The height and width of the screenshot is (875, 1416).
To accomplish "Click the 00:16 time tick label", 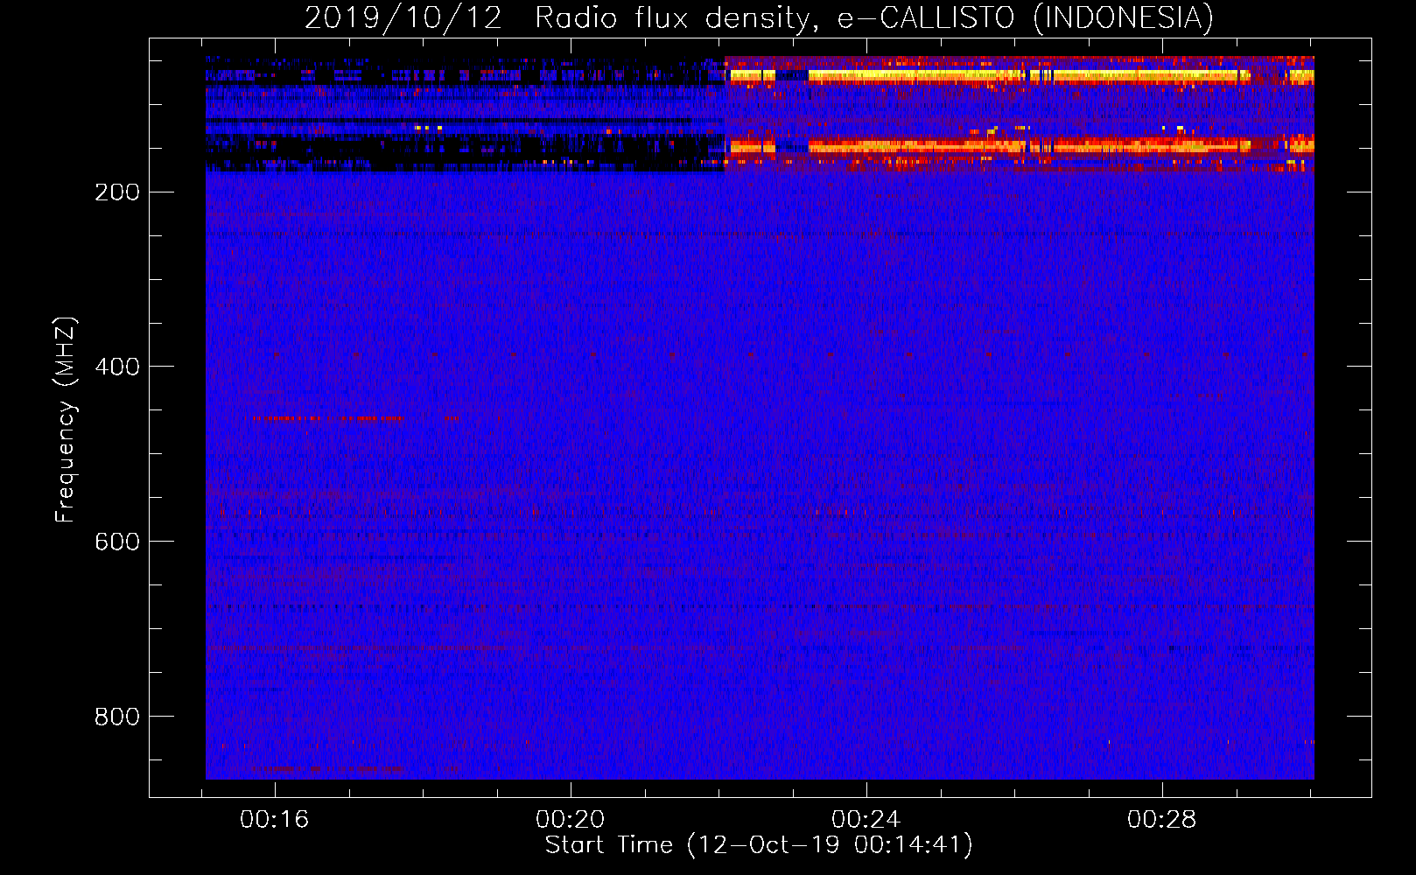I will [x=275, y=820].
